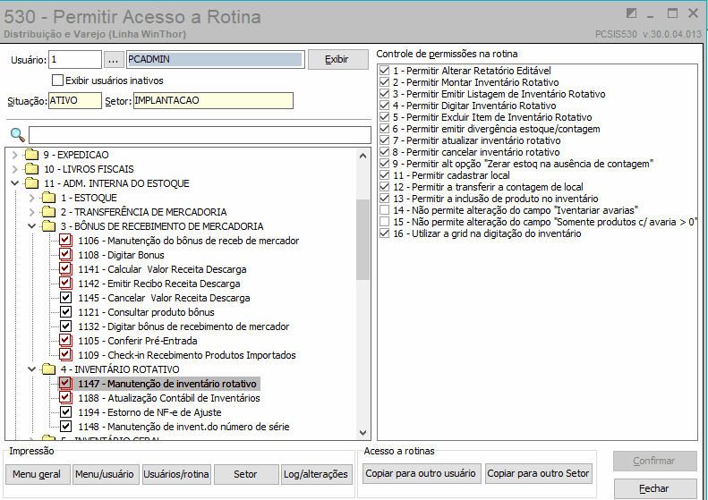708x500 pixels.
Task: Select permission text 7 - atualizar inventário rotativo
Action: click(476, 140)
